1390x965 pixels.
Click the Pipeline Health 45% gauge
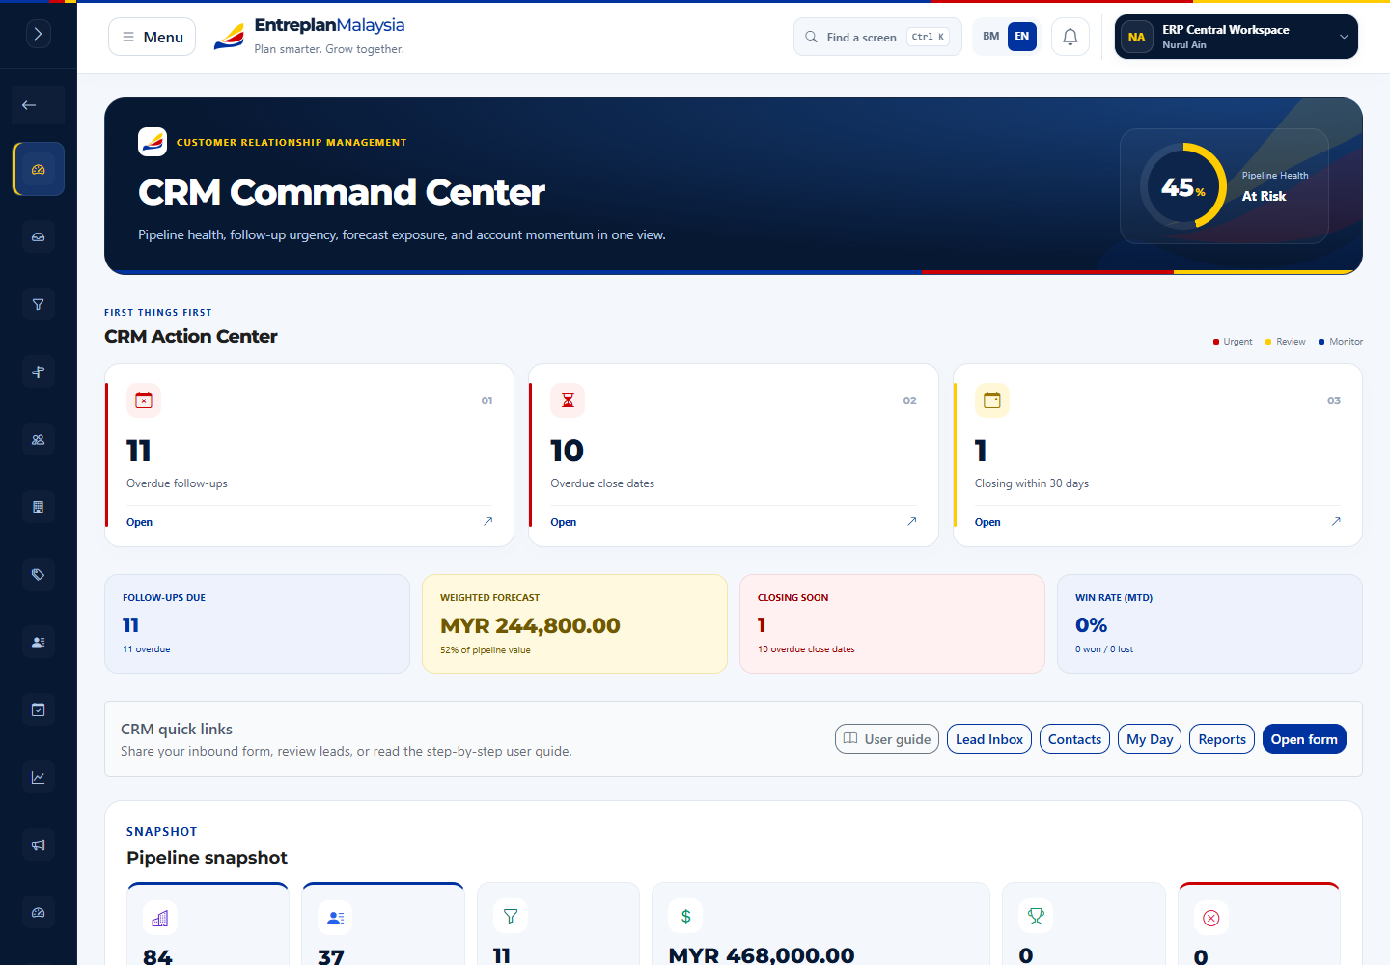(1183, 186)
